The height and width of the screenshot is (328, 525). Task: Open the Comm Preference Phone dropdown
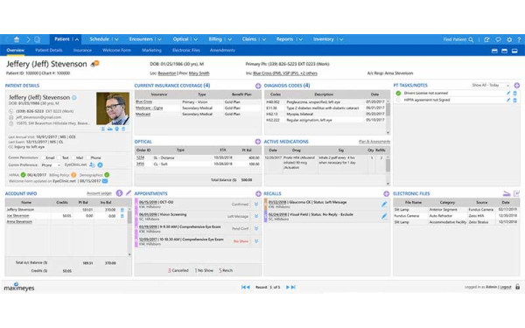[51, 165]
